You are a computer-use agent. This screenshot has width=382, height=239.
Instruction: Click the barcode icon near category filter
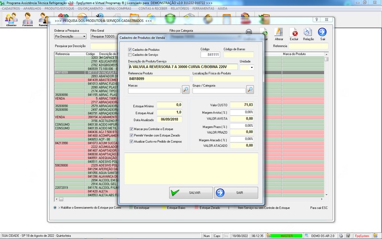point(248,32)
